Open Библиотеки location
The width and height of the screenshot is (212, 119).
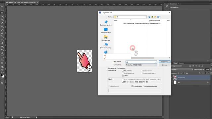coord(106,38)
